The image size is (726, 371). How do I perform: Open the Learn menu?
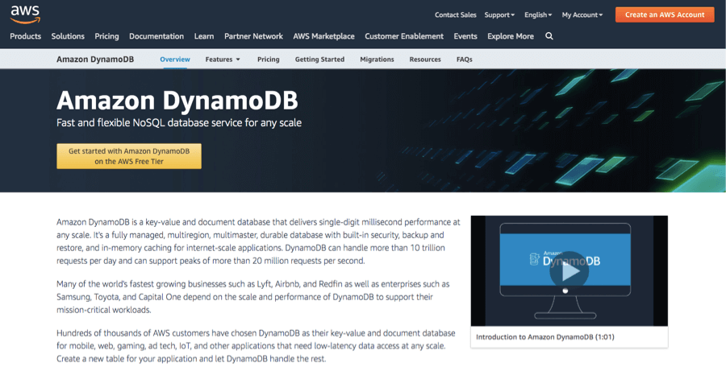[x=204, y=36]
